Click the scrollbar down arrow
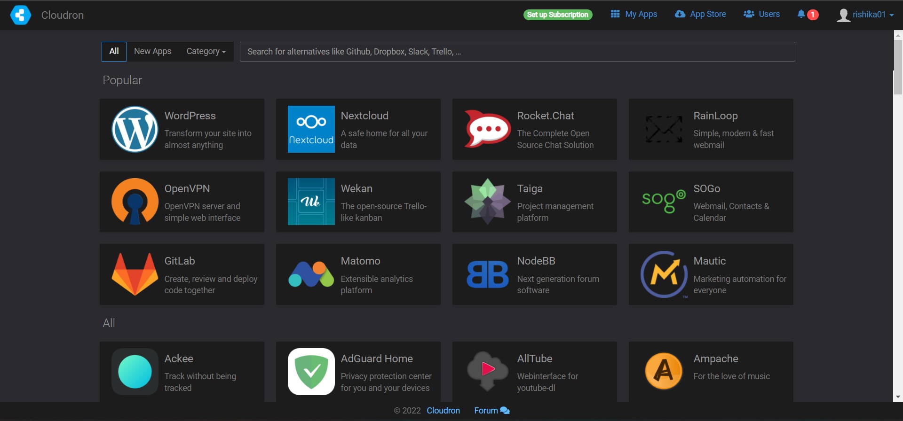This screenshot has height=421, width=903. (898, 397)
